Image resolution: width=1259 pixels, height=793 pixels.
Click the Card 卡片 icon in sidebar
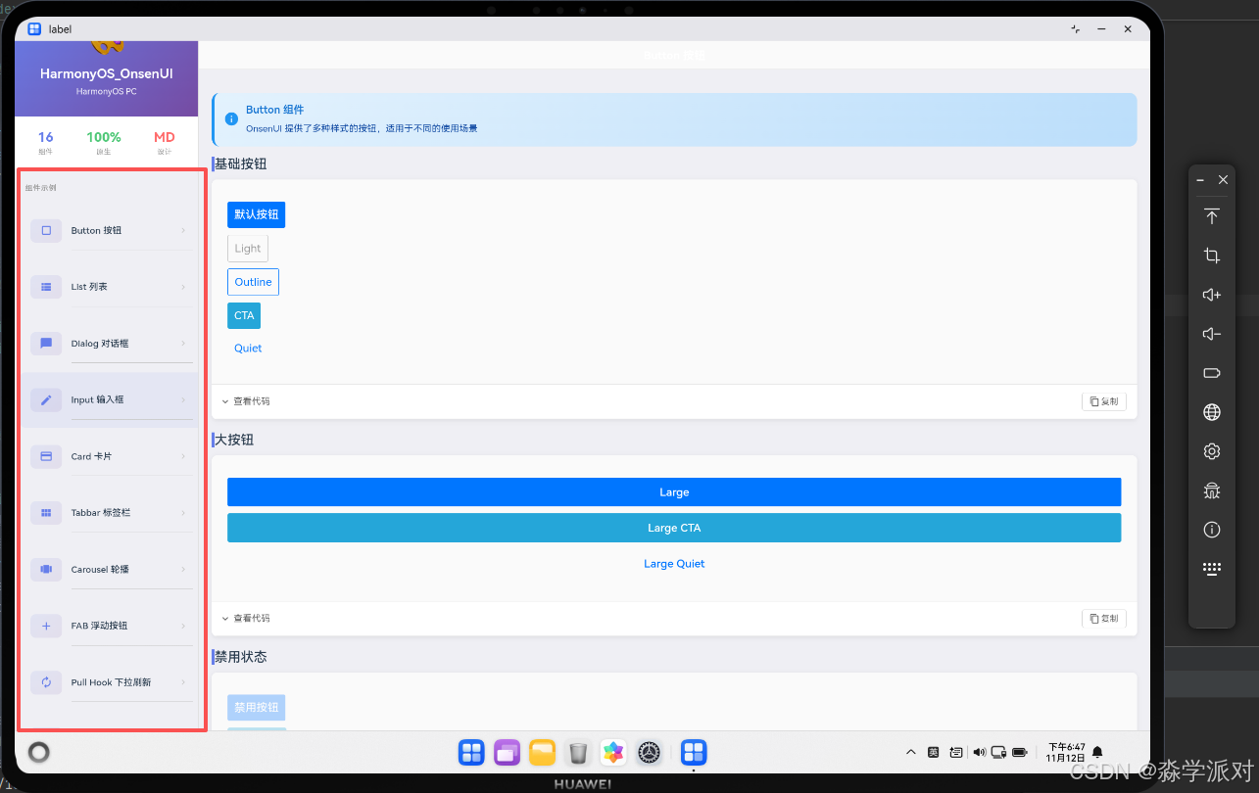[x=46, y=456]
